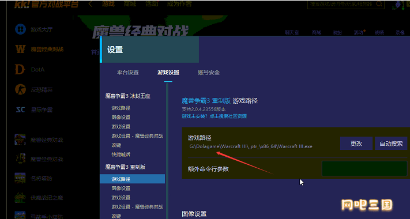Viewport: 410px width, 219px height.
Task: Open 星际争霸 via the SC icon
Action: coord(20,109)
